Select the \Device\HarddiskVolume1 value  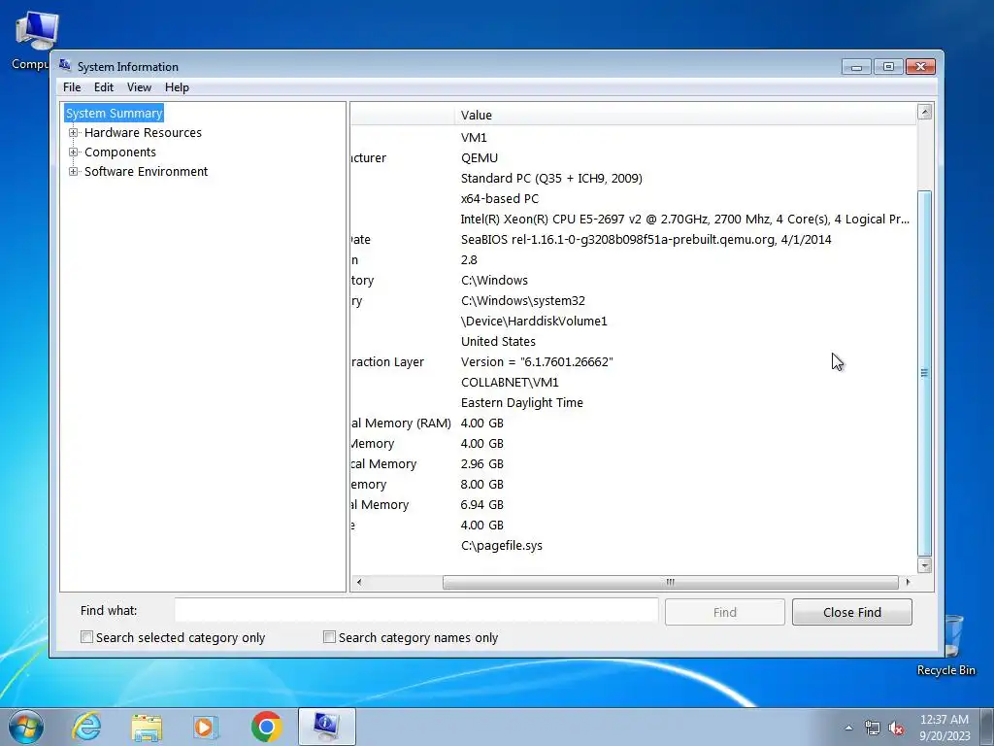click(x=534, y=321)
